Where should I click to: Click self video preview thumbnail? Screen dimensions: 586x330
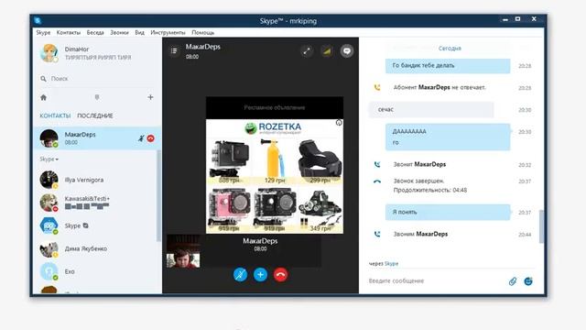point(183,251)
